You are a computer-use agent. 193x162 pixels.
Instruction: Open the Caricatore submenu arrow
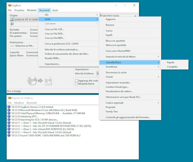[x=97, y=24]
